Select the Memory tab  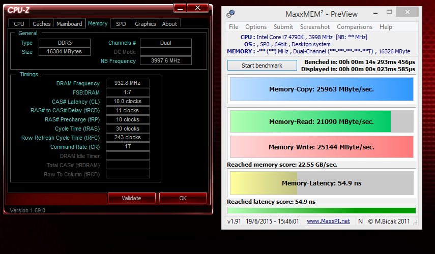tap(98, 23)
